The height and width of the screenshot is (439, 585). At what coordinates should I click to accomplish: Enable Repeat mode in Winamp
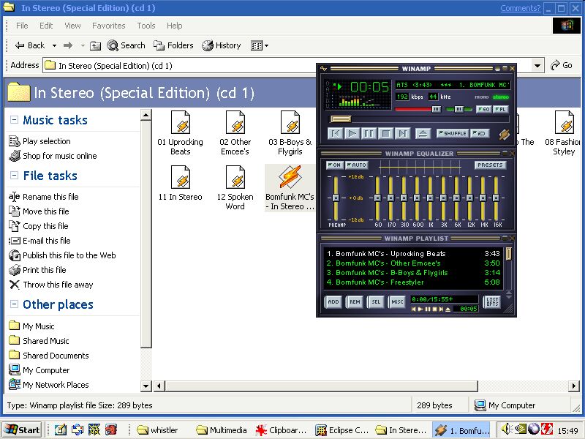click(480, 133)
